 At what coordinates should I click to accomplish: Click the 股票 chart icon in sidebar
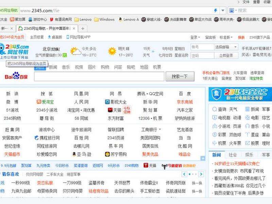point(248,143)
